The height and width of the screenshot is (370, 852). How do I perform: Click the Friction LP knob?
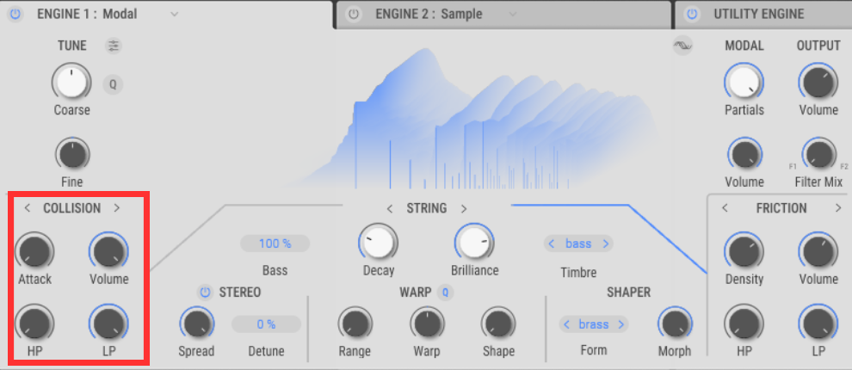[818, 324]
